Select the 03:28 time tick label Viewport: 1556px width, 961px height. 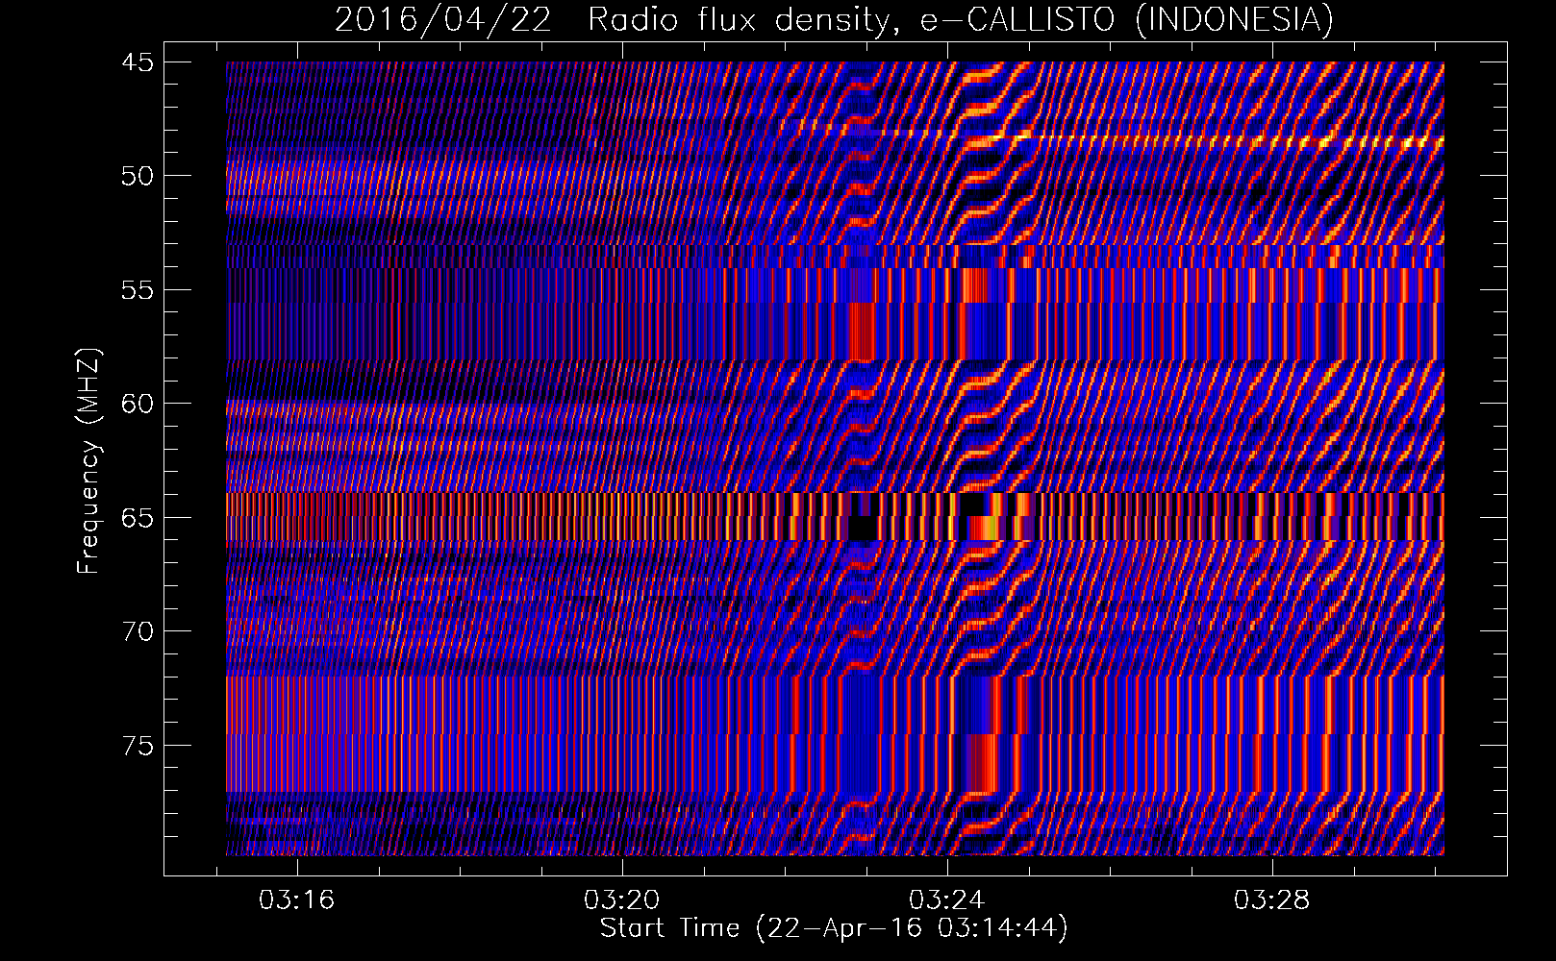pos(1272,900)
